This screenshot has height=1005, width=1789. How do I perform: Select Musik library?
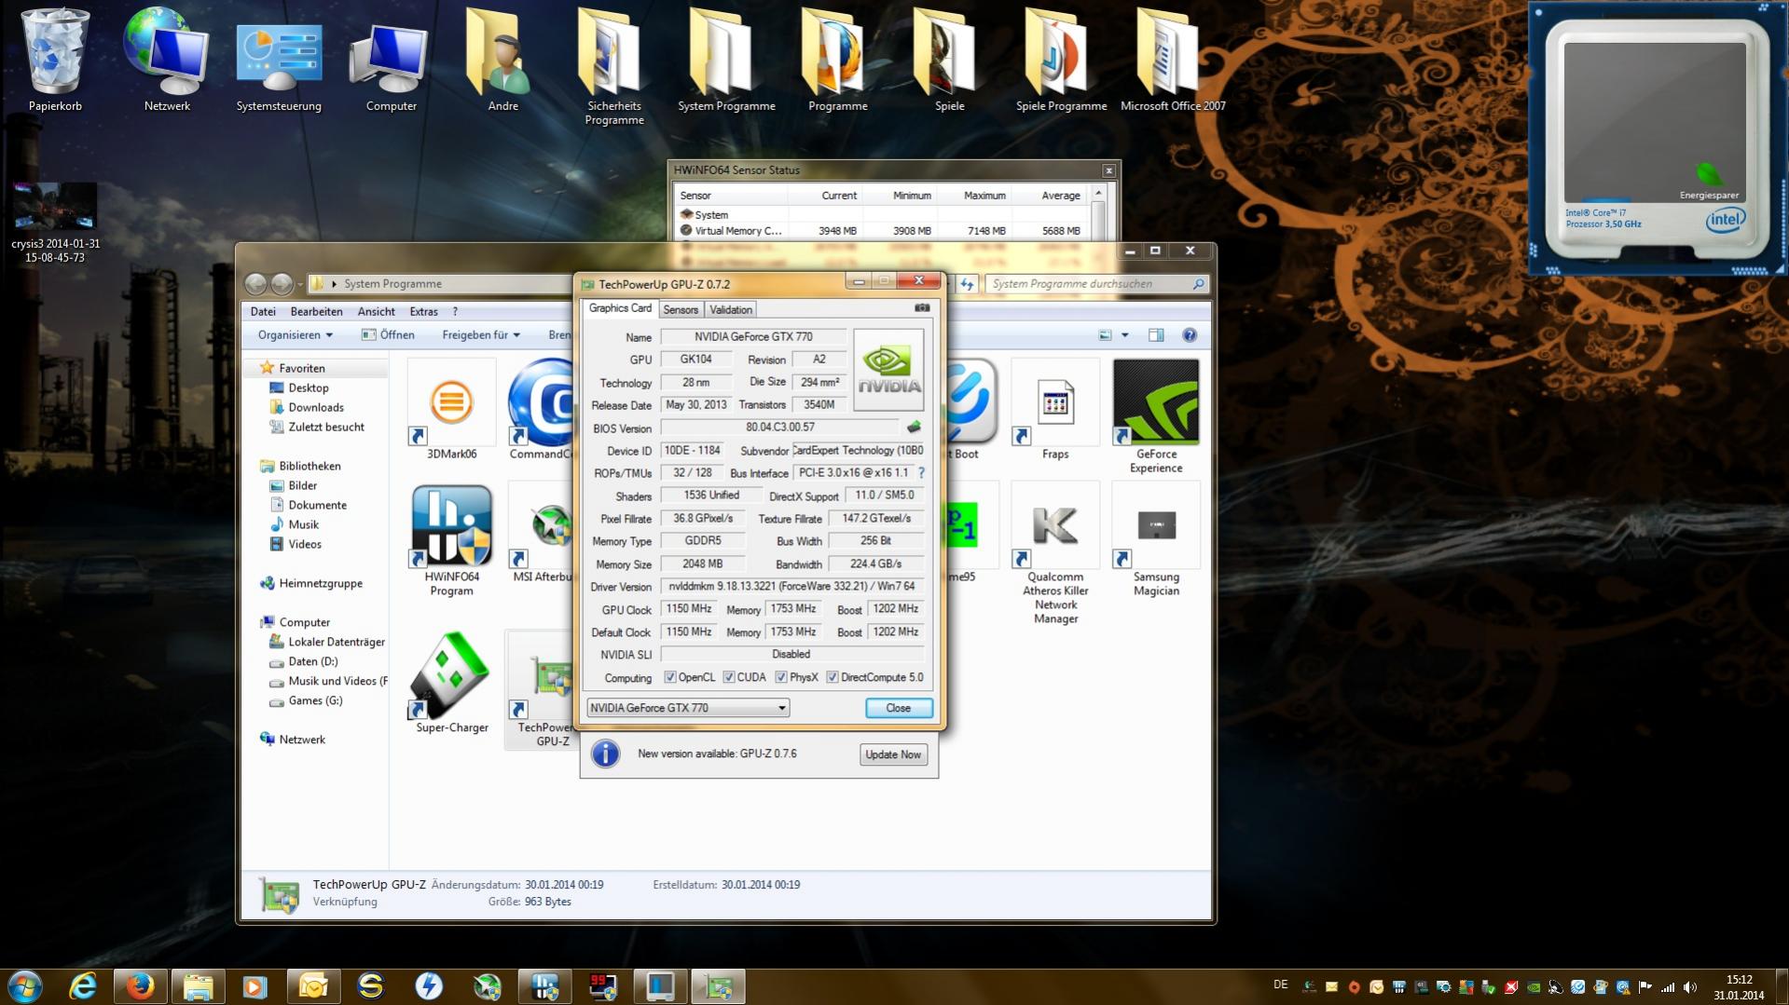(x=303, y=524)
